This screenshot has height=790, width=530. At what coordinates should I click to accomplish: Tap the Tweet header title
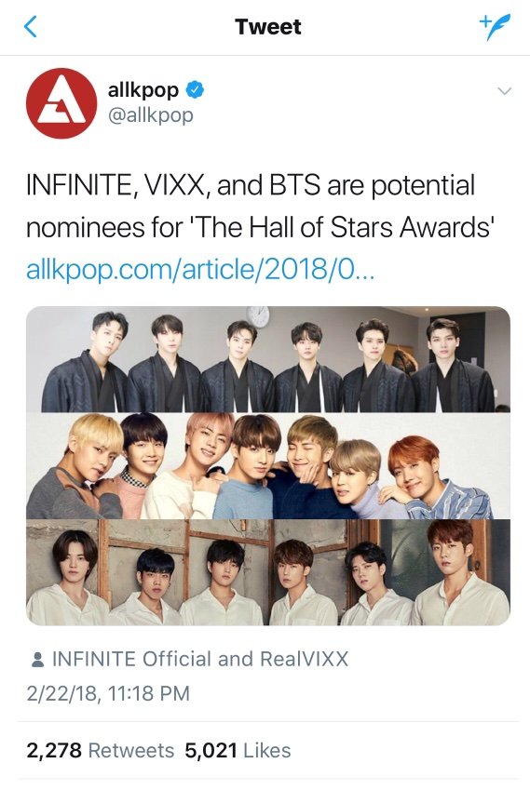click(267, 27)
